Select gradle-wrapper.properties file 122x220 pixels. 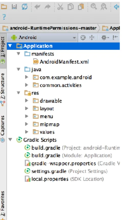(x=72, y=163)
